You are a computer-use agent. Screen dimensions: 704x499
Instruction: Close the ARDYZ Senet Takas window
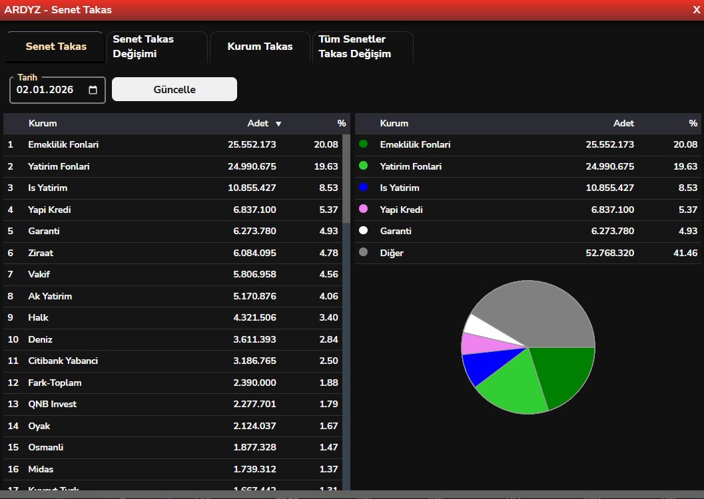tap(697, 10)
